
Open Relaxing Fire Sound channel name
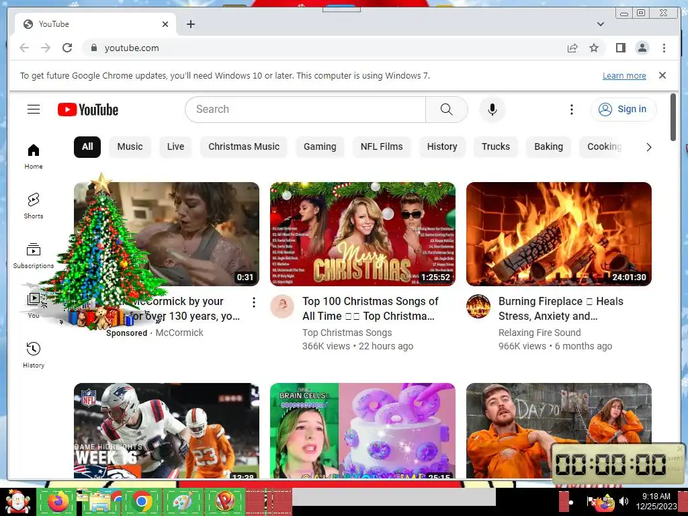pos(540,333)
